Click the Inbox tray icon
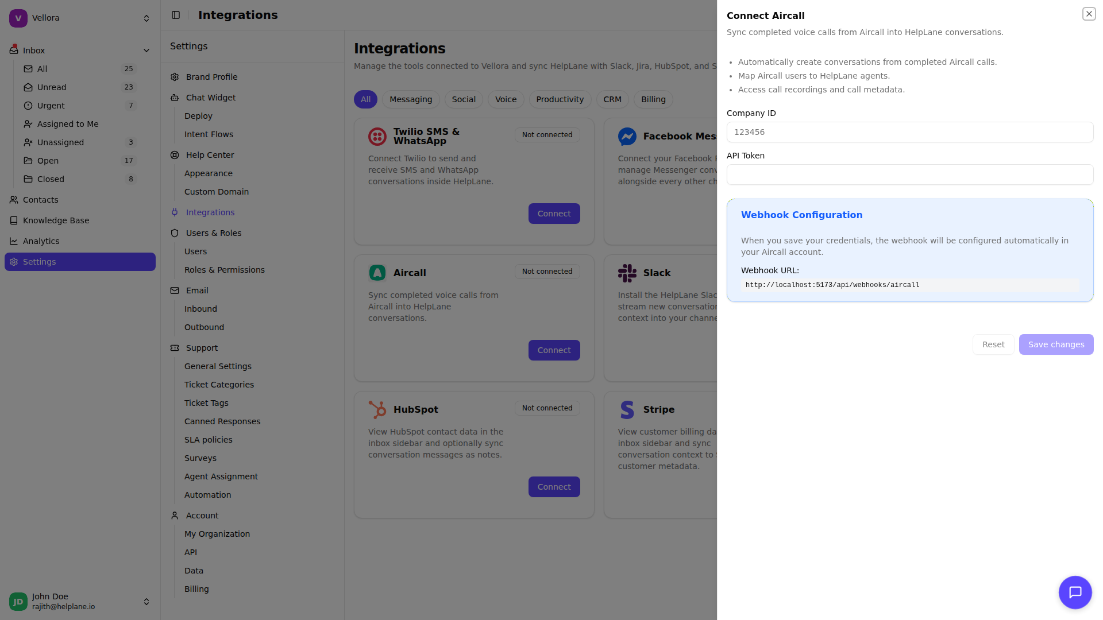1103x620 pixels. tap(14, 51)
